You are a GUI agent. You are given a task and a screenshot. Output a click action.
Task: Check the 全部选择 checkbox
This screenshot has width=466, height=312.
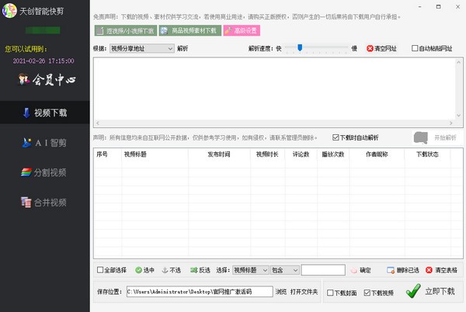click(99, 270)
